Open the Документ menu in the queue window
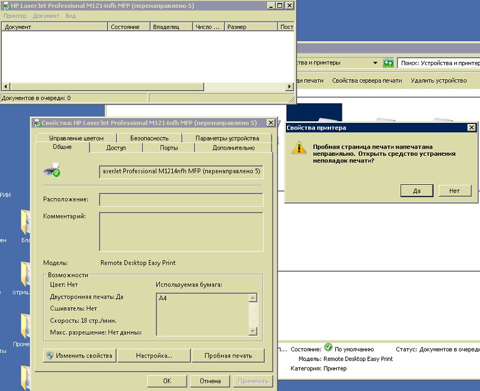The height and width of the screenshot is (391, 480). [x=46, y=16]
